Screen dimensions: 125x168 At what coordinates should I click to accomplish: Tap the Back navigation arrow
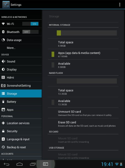tap(6, 164)
